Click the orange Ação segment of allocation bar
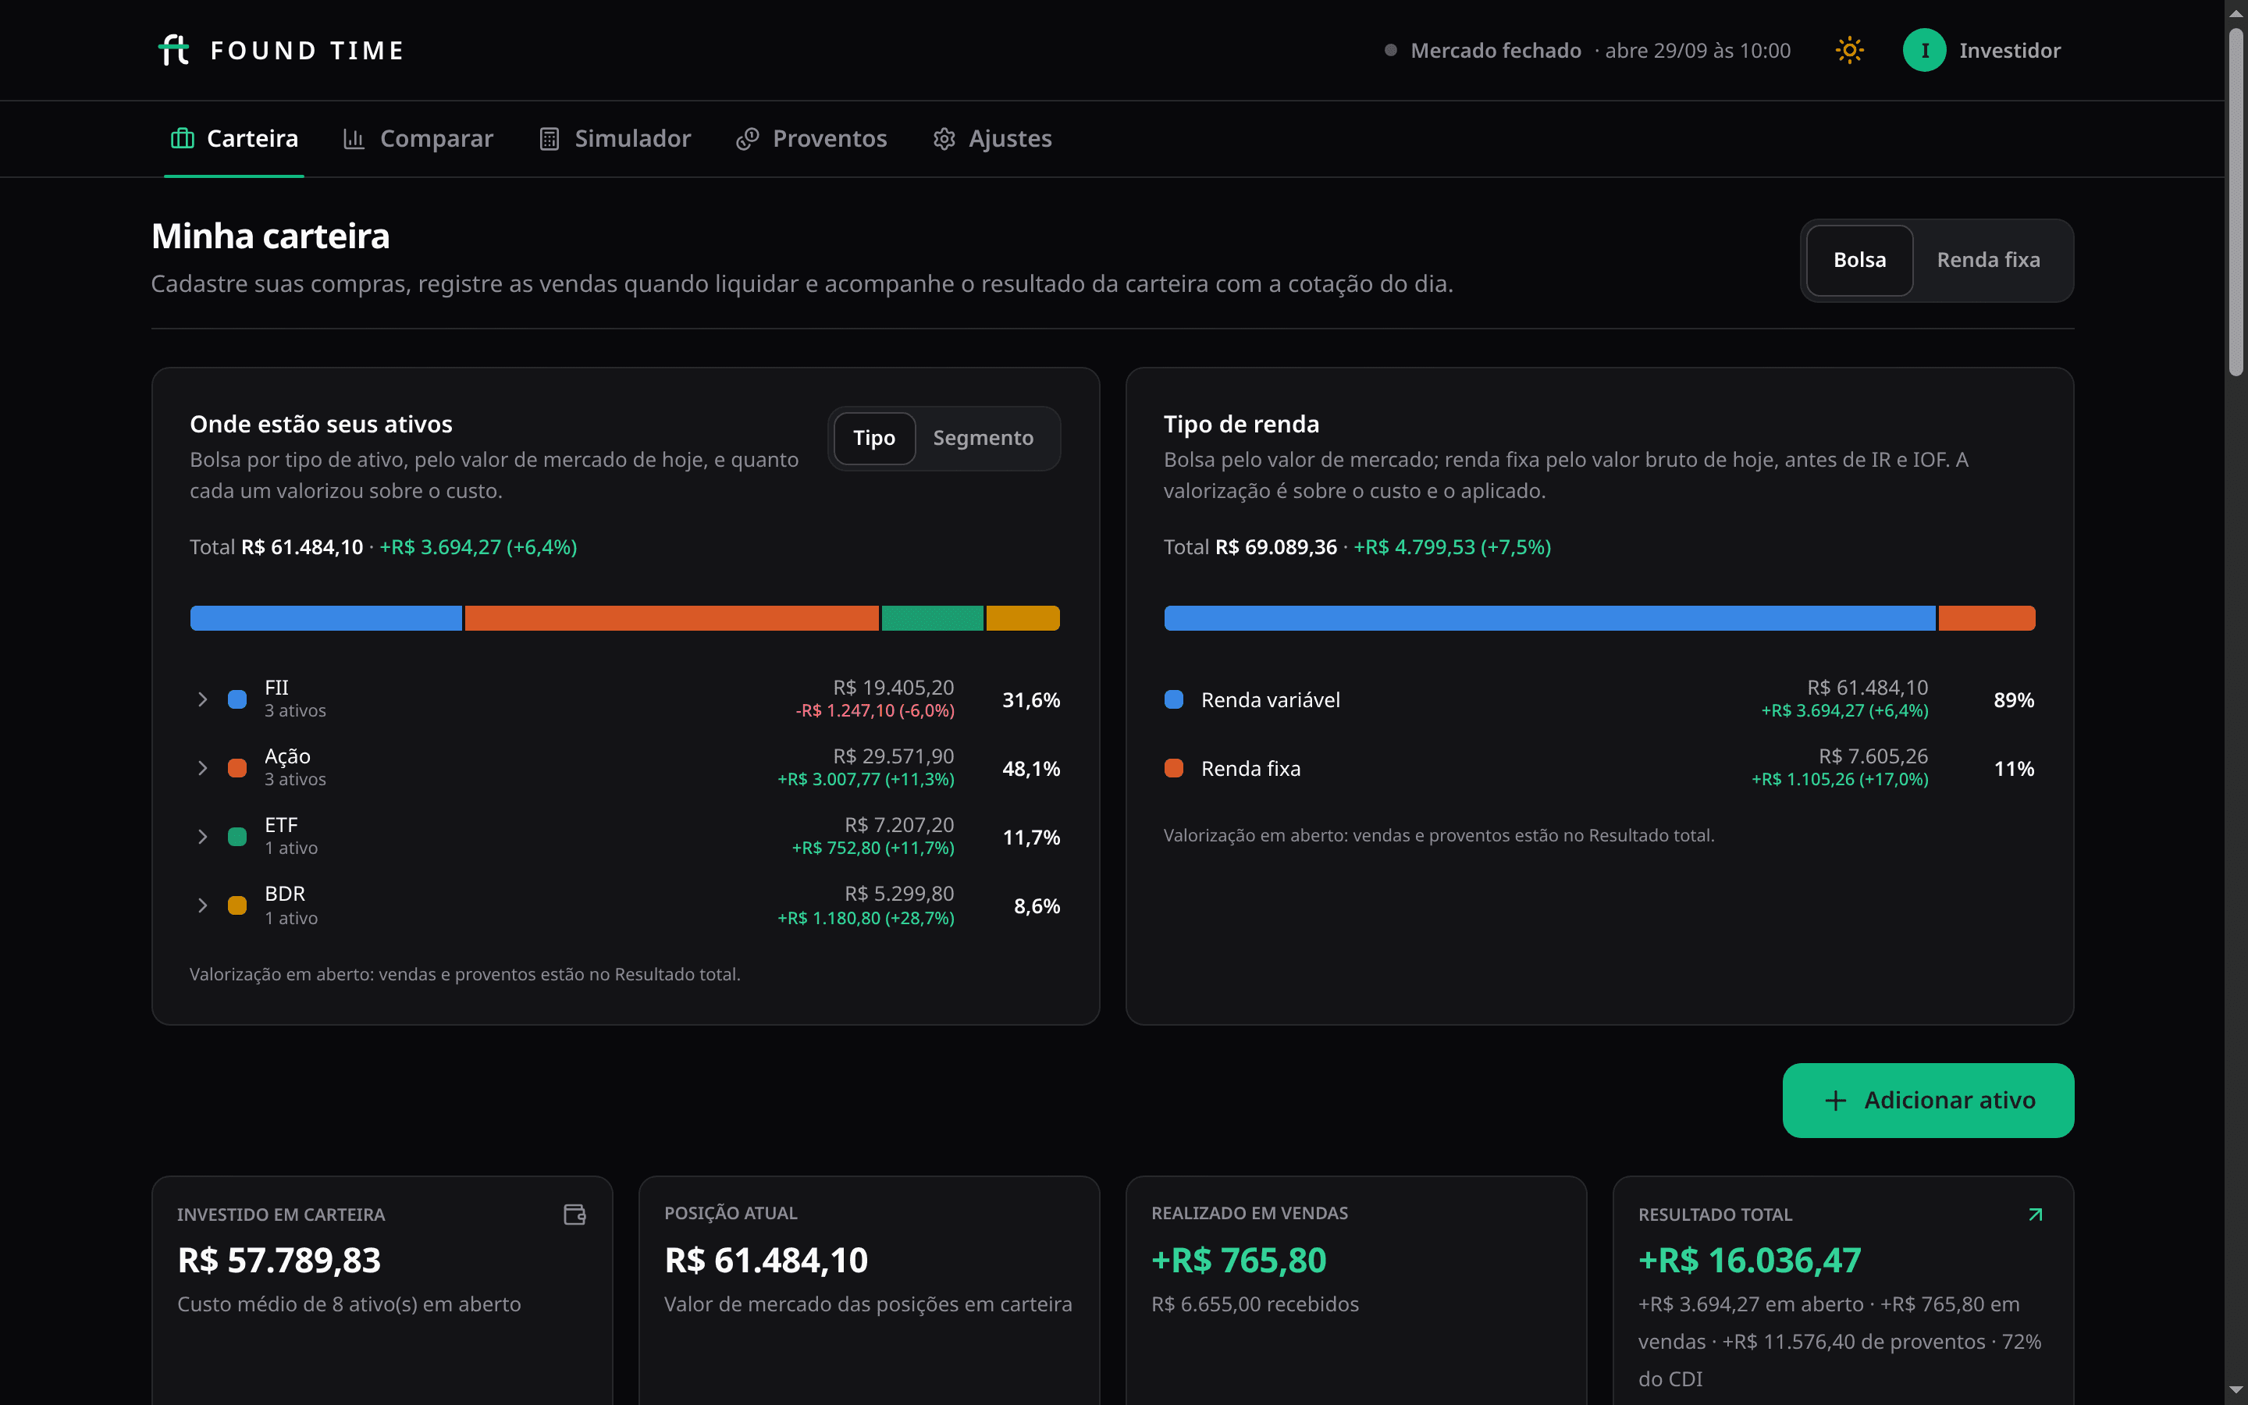The image size is (2248, 1405). 671,618
